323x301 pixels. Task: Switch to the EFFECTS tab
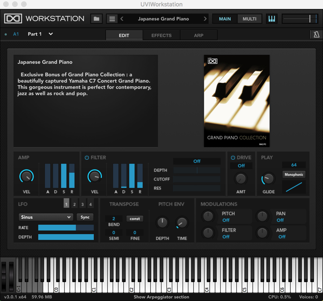click(x=161, y=35)
